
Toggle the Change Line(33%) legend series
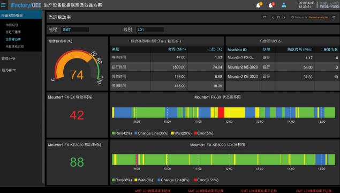coord(152,133)
